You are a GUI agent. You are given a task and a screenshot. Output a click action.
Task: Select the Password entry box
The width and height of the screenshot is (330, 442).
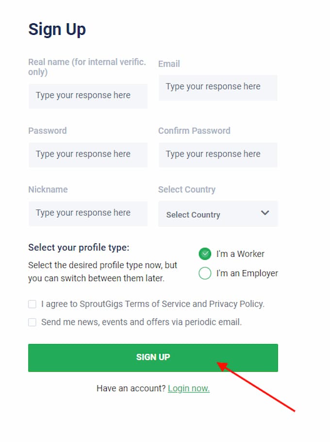point(88,155)
